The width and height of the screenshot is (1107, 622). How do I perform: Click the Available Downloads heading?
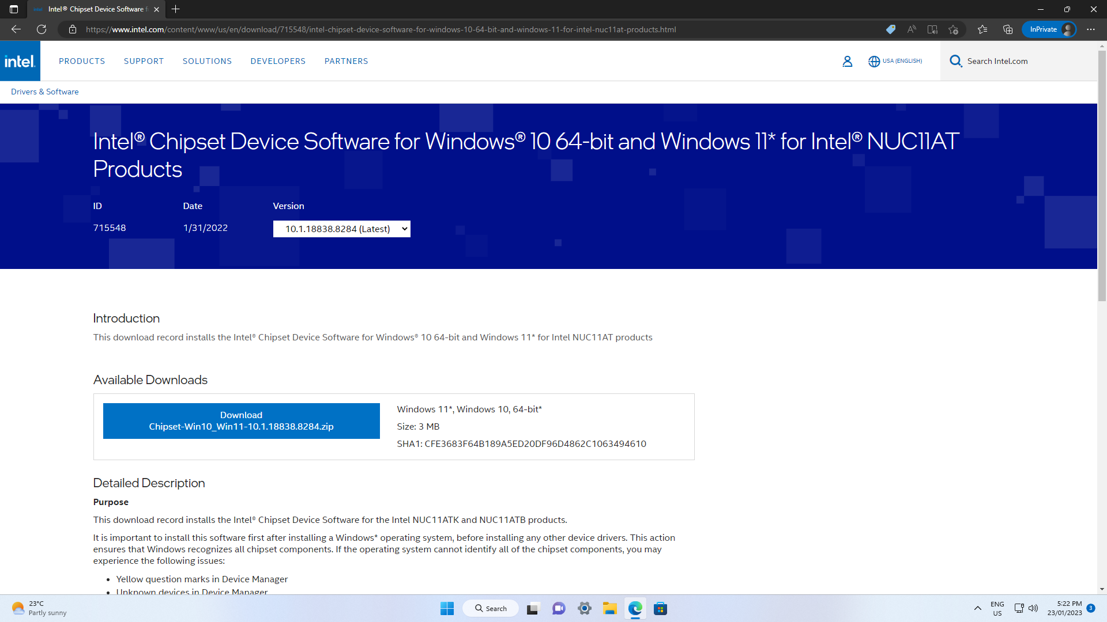(150, 380)
